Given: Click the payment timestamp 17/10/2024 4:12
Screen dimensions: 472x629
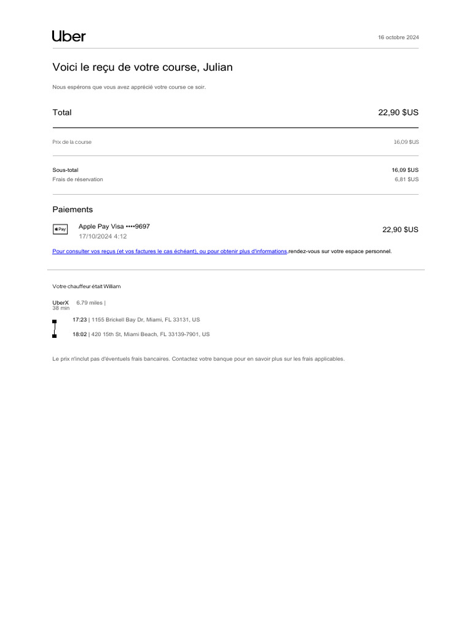Looking at the screenshot, I should [x=103, y=236].
